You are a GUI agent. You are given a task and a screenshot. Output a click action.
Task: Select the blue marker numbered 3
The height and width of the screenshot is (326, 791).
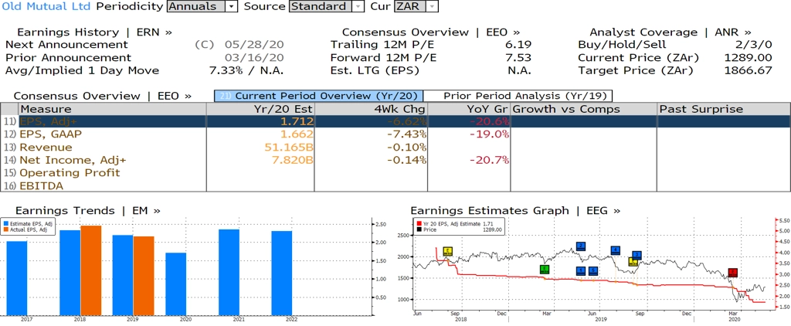pyautogui.click(x=637, y=256)
